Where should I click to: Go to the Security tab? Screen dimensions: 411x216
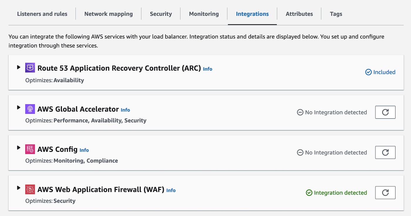(x=161, y=14)
